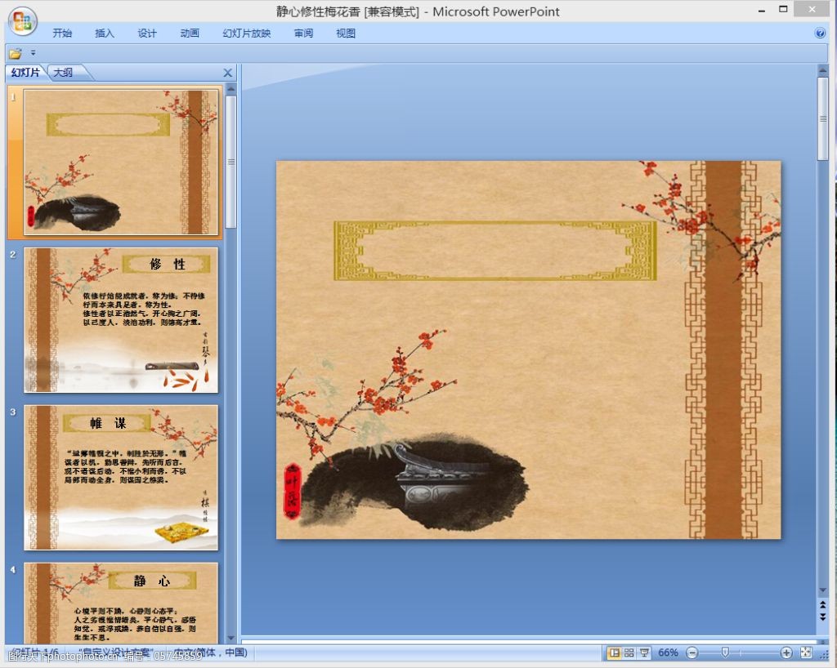837x668 pixels.
Task: Select slide 2 thumbnail titled 修性
Action: click(x=121, y=320)
